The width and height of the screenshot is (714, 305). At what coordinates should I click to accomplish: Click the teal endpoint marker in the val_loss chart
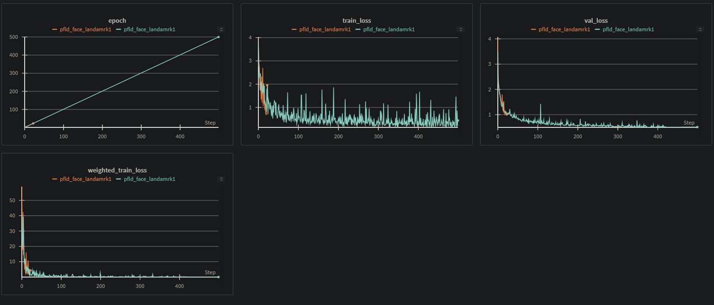697,127
